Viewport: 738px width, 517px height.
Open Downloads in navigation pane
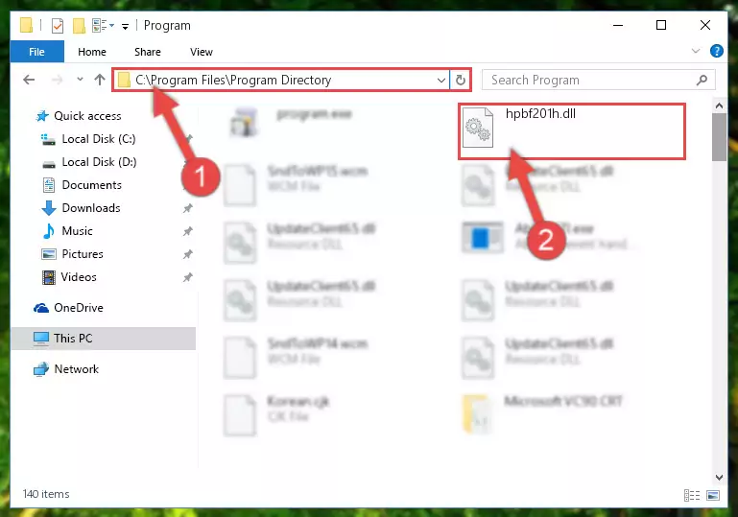click(91, 208)
